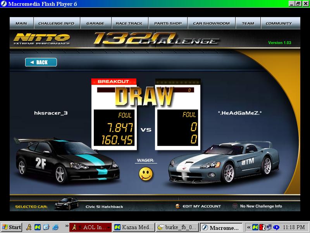Click the BACK button
Screen dimensions: 310x233
click(x=41, y=62)
